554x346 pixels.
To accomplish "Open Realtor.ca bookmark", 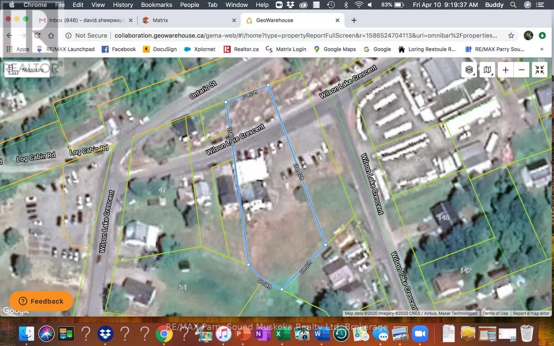I will click(x=241, y=49).
